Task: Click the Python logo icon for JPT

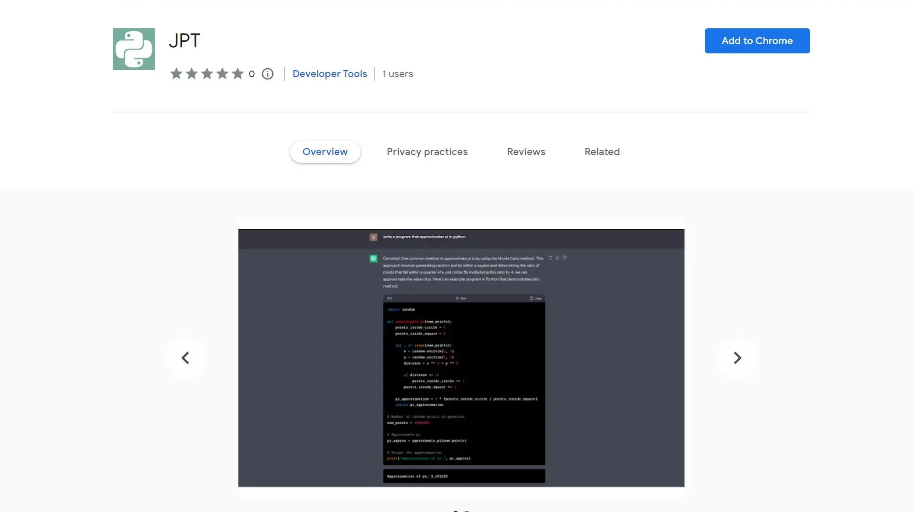Action: point(133,48)
